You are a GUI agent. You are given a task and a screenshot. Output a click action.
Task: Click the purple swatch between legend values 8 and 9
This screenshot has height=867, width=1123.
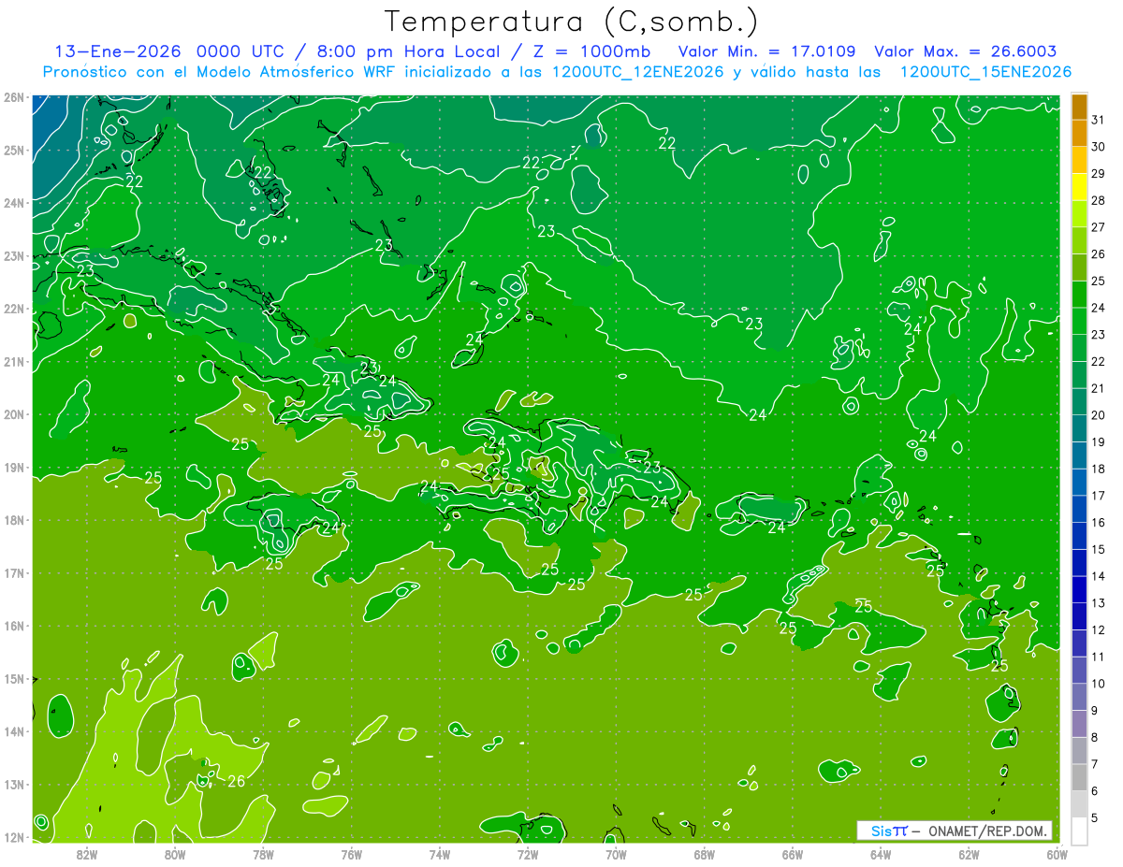1079,724
